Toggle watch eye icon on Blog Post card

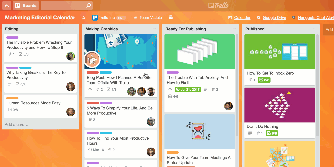90,89
